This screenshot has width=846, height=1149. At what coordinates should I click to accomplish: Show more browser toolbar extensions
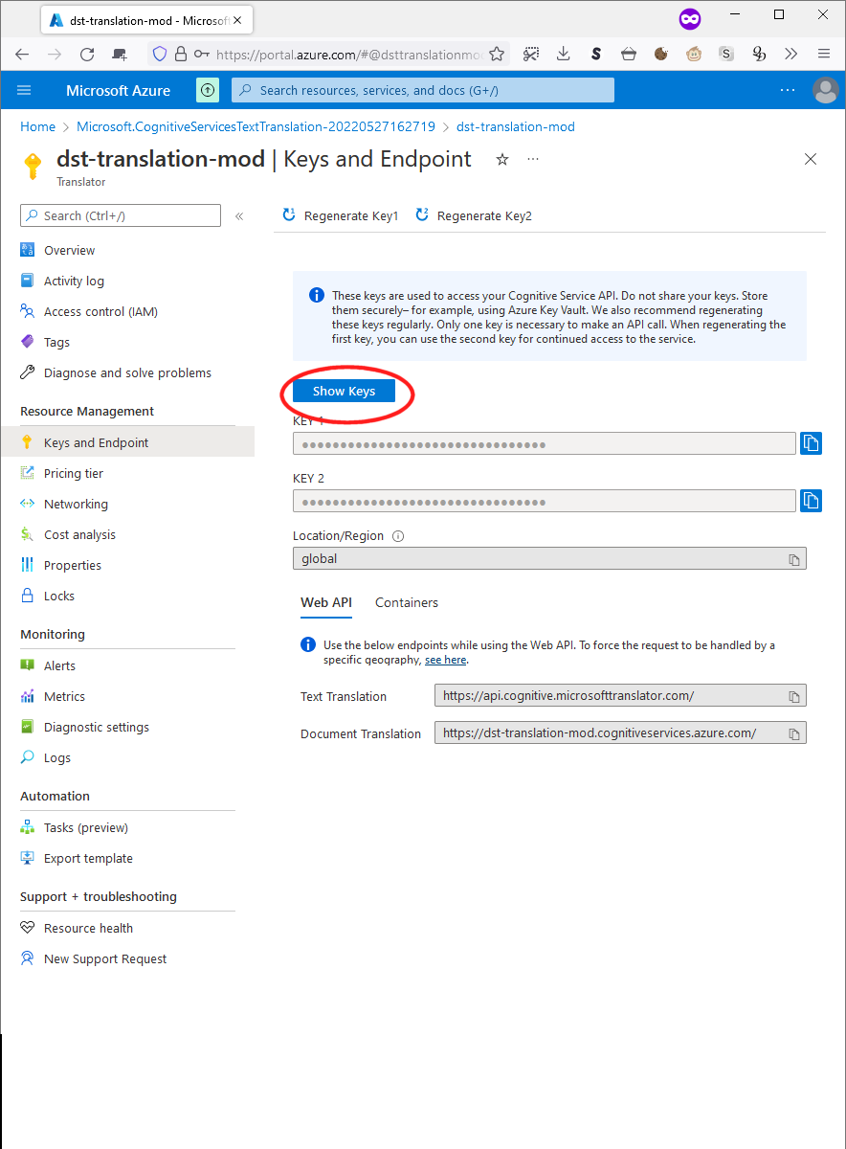point(791,55)
